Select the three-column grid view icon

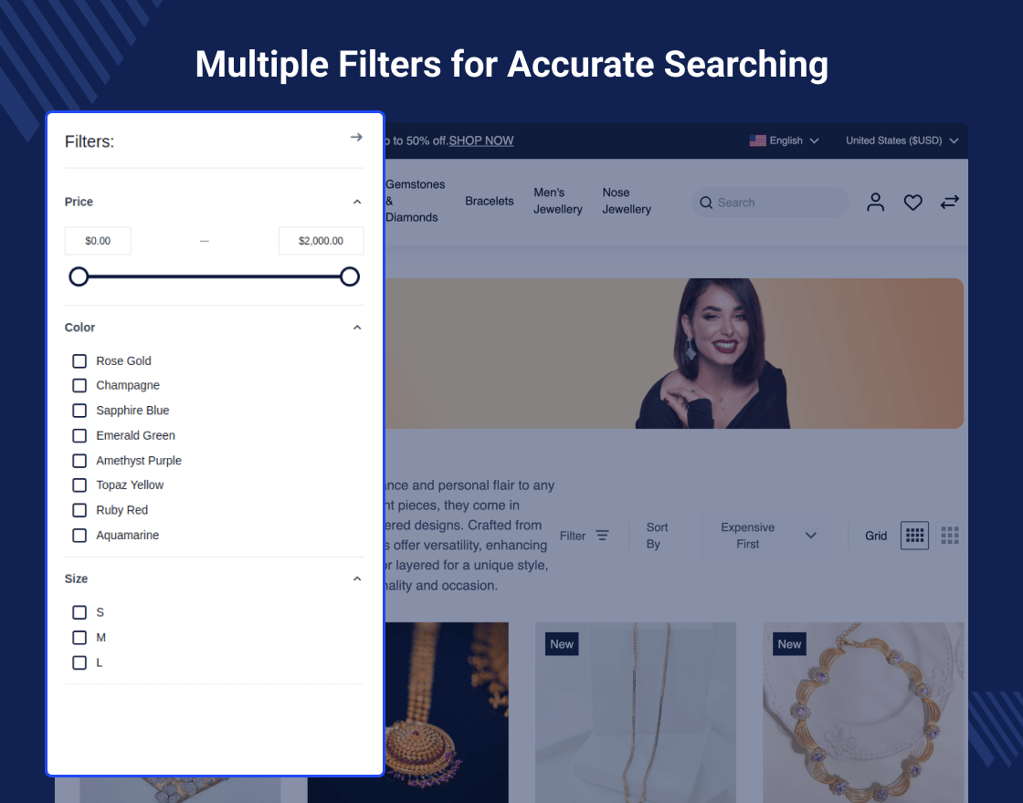(x=950, y=535)
